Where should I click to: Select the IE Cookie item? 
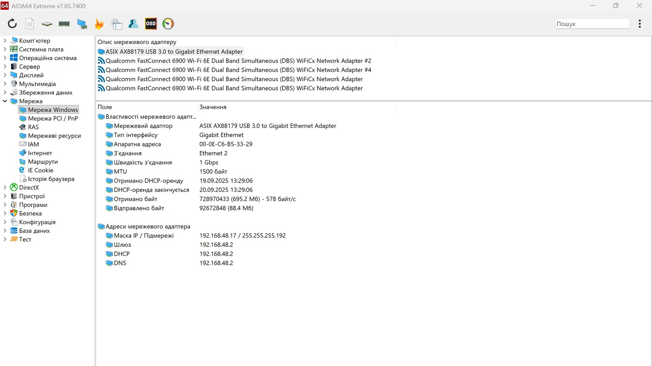[36, 170]
